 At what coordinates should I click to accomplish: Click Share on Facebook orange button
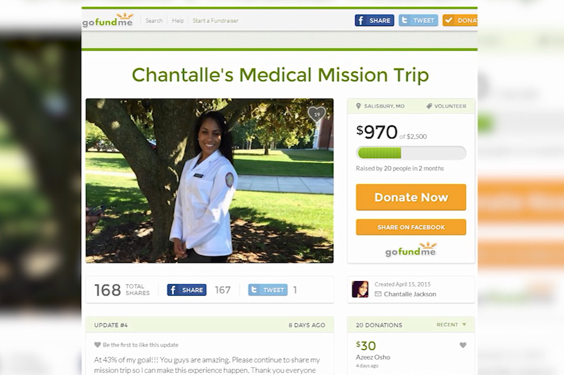point(411,227)
